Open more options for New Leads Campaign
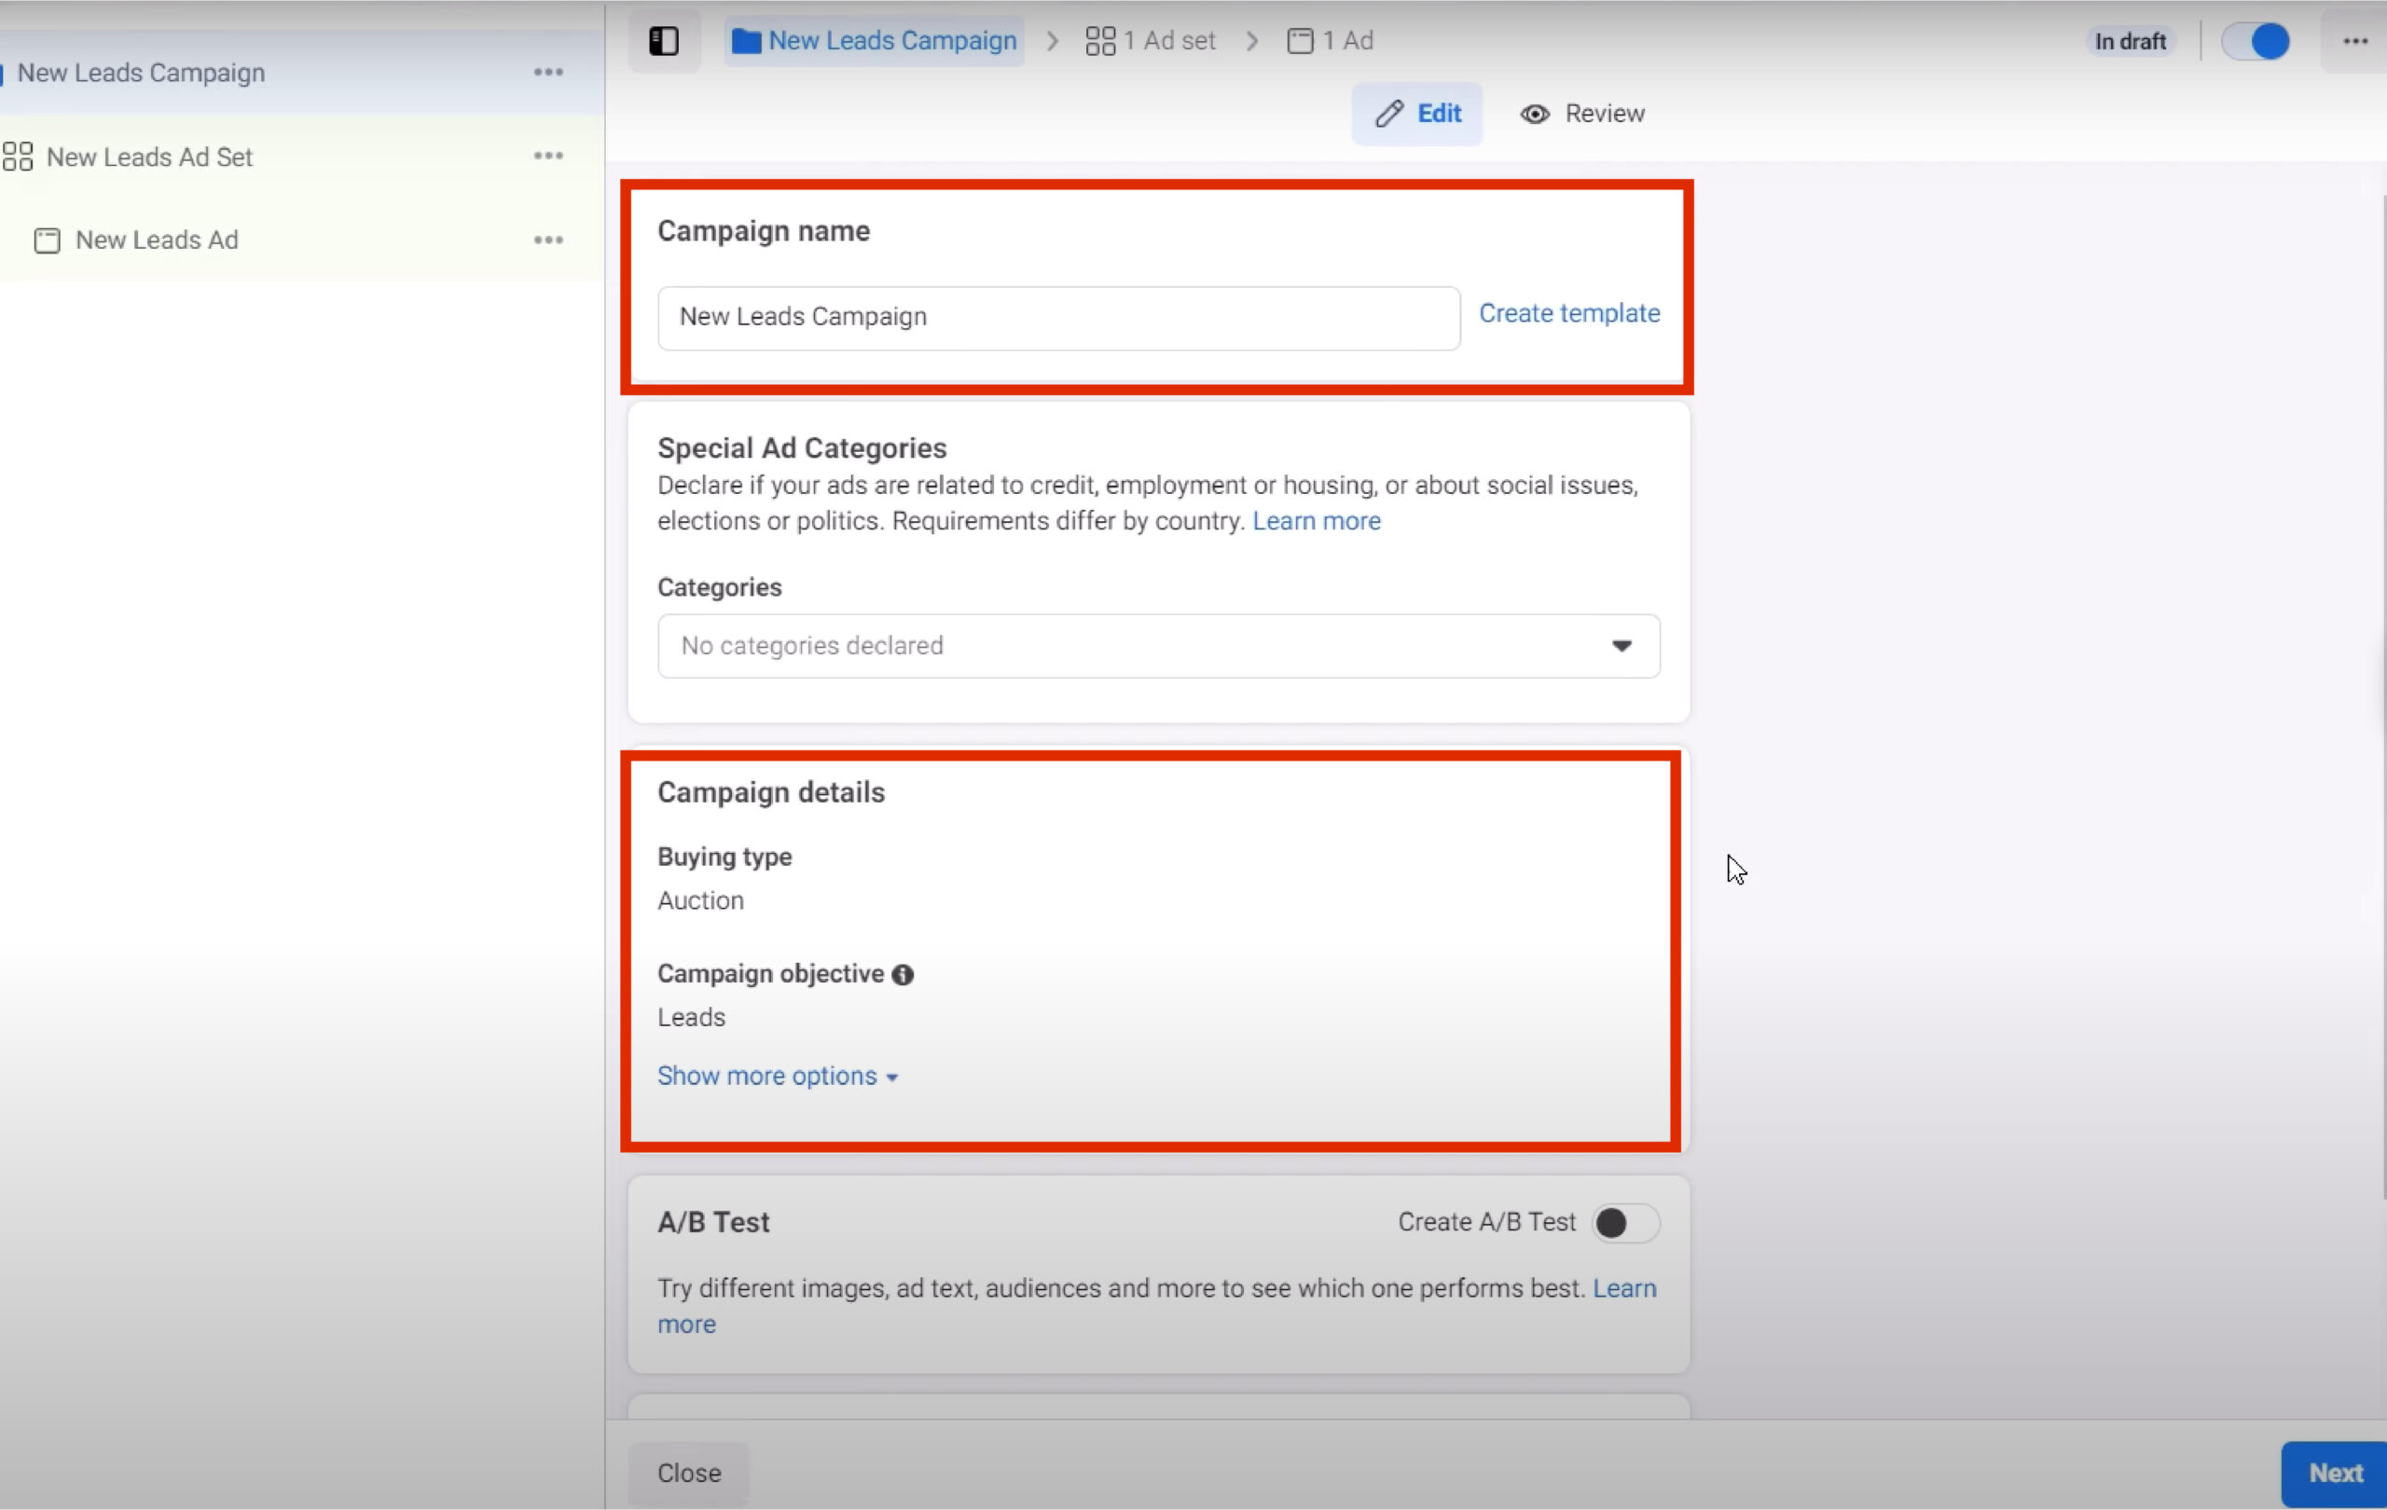This screenshot has height=1510, width=2387. [x=548, y=73]
